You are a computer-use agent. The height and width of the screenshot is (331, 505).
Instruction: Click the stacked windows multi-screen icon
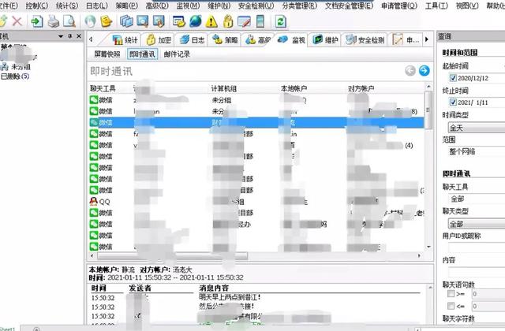[126, 21]
